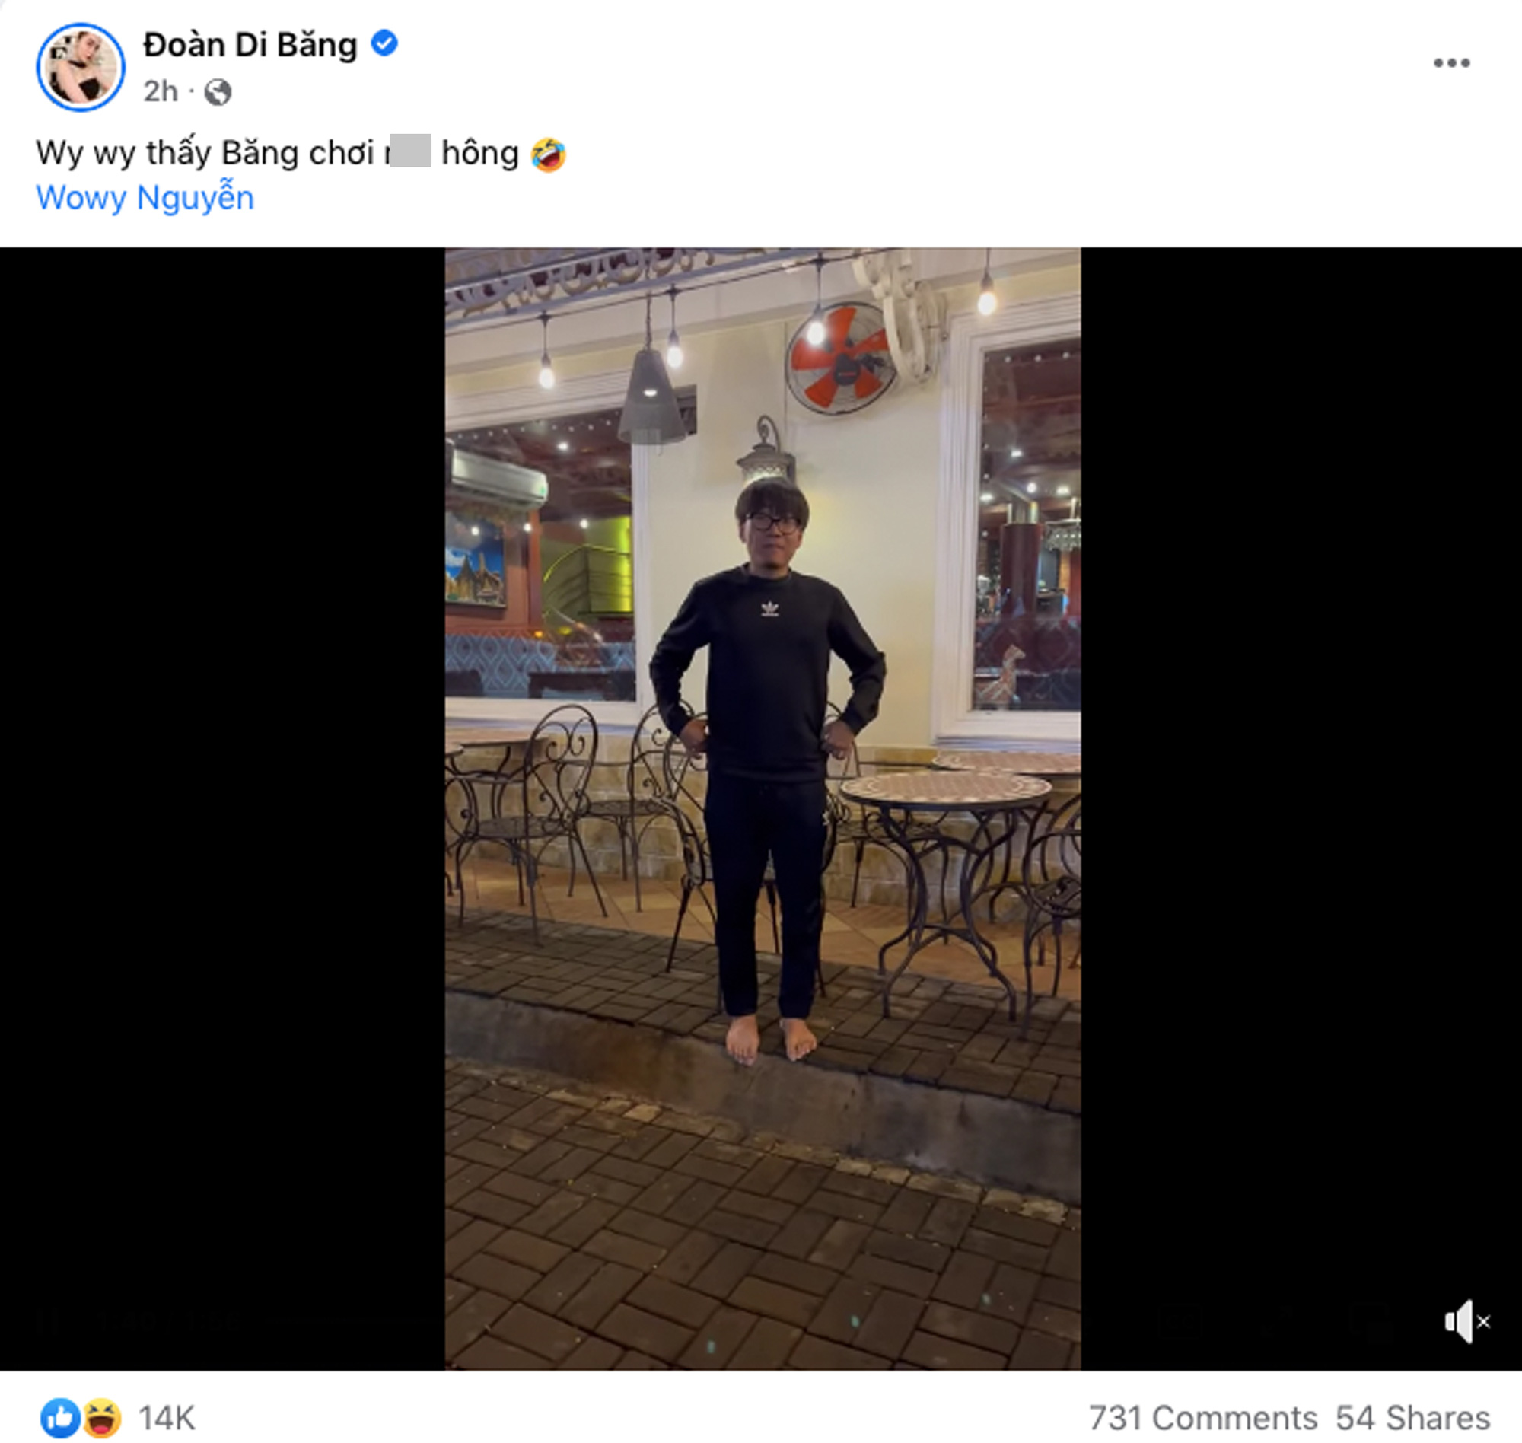The height and width of the screenshot is (1443, 1522).
Task: Pause the video with the pause icon
Action: pyautogui.click(x=48, y=1320)
